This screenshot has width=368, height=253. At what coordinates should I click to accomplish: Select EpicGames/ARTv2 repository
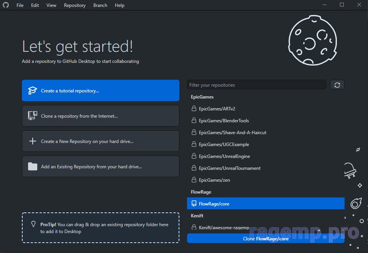266,108
